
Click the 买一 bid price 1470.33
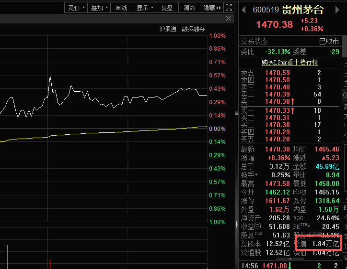tap(278, 110)
